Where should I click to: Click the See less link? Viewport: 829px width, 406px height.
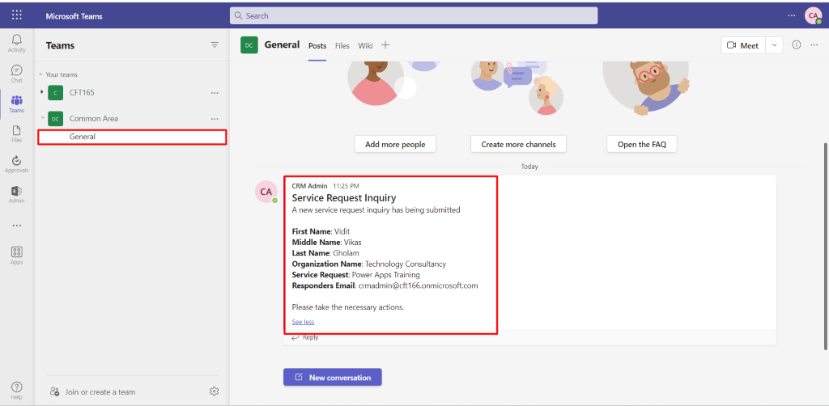(x=303, y=322)
